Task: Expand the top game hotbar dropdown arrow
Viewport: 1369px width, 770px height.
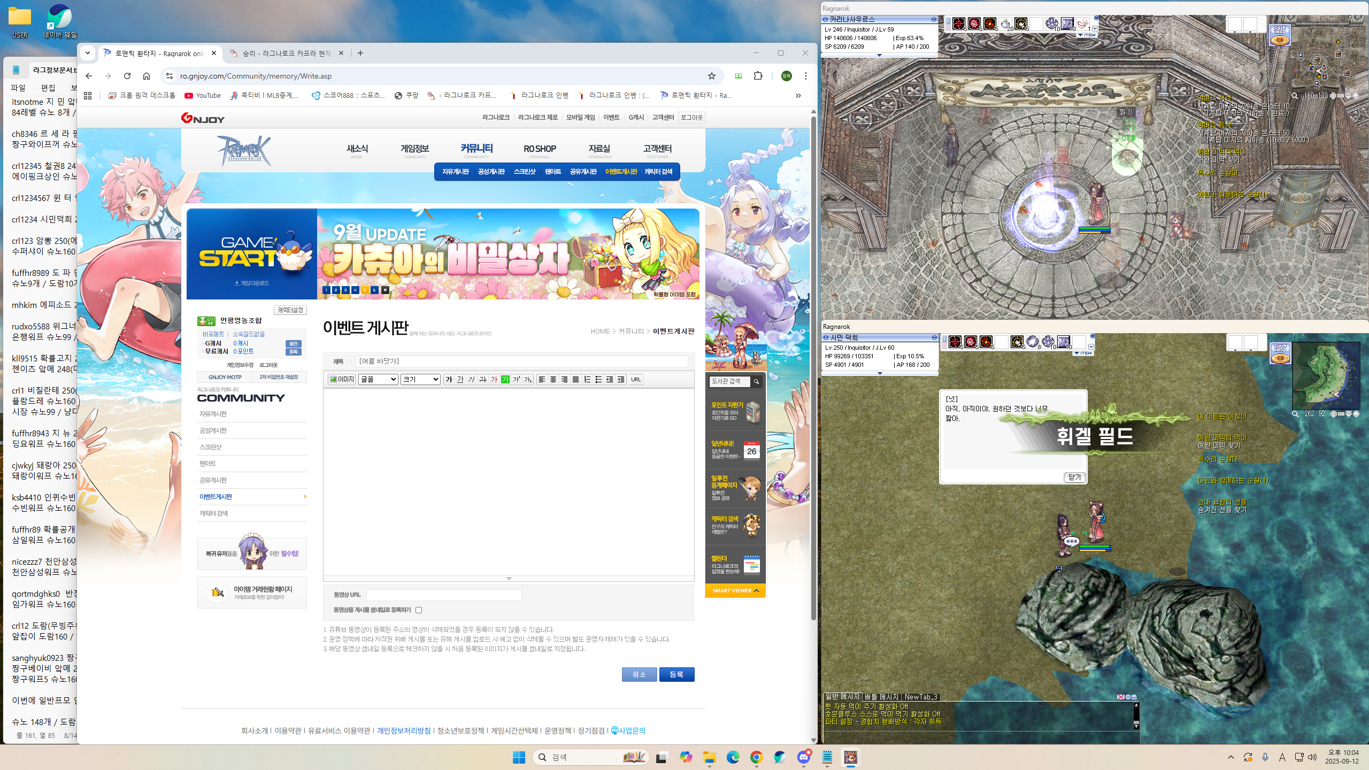Action: coord(1095,29)
